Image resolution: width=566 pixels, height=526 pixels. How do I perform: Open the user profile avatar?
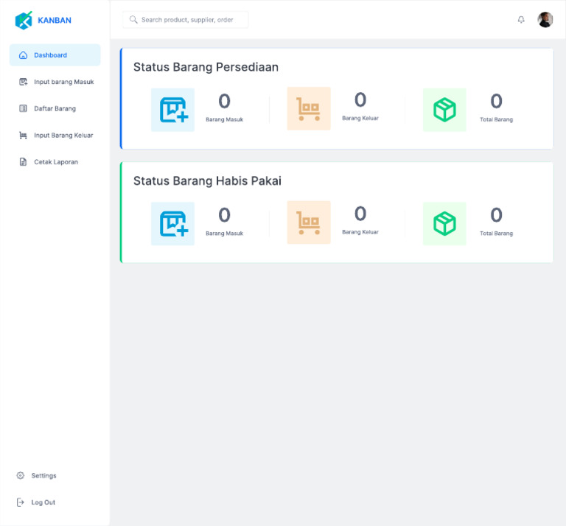545,19
